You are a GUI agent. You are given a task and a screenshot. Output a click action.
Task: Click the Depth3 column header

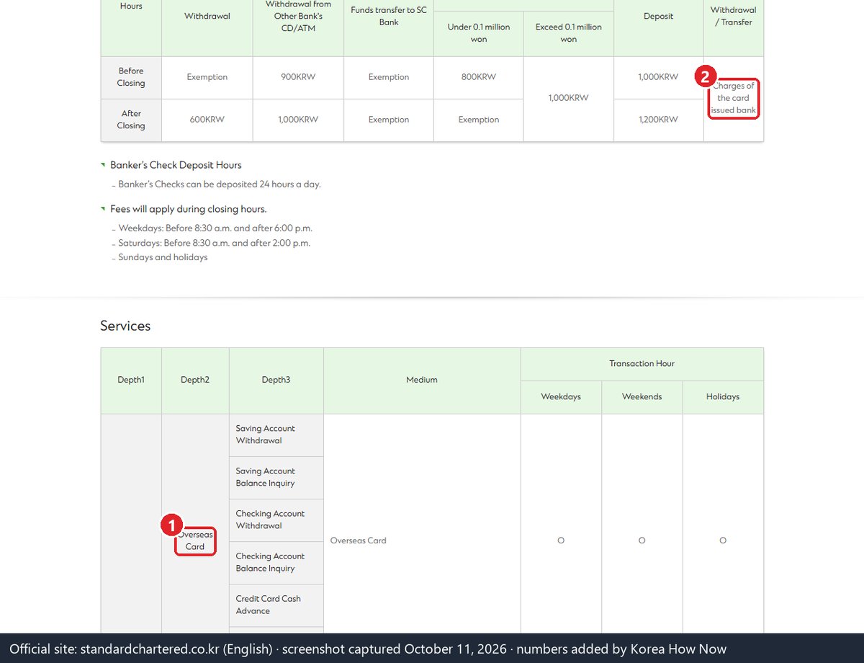pos(276,380)
